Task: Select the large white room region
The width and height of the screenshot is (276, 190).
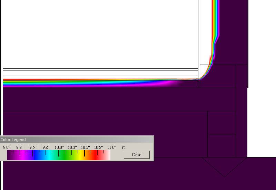Action: tap(100, 35)
